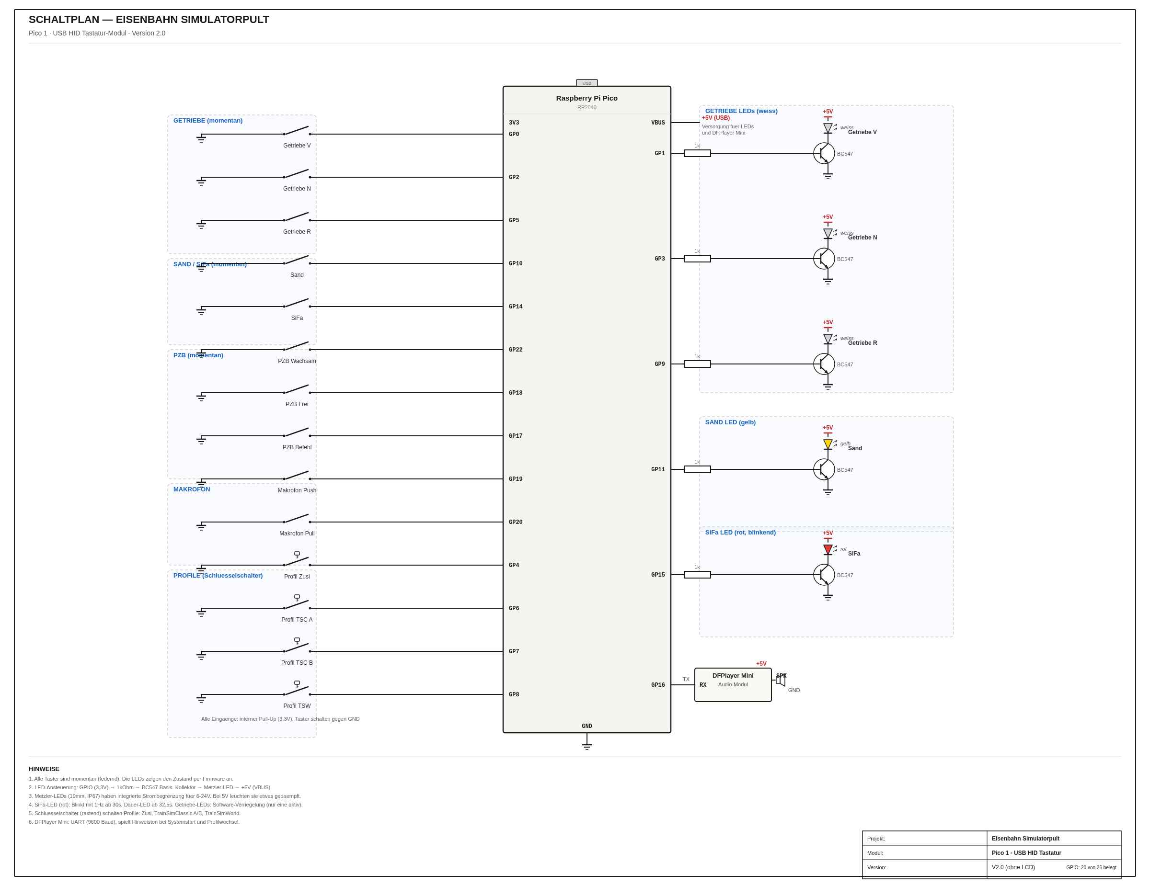Select the BC547 transistor for Getriebe R
1150x886 pixels.
pos(824,364)
